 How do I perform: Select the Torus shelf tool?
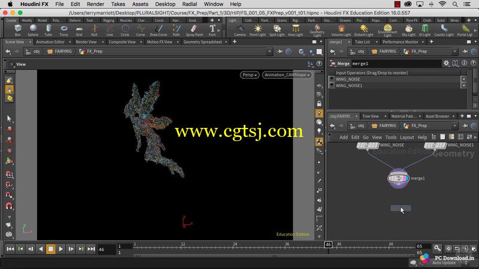pyautogui.click(x=63, y=30)
